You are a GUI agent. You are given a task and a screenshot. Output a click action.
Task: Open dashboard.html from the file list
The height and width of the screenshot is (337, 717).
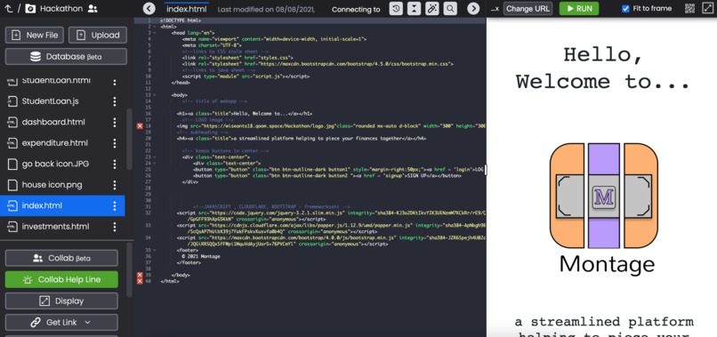click(x=53, y=122)
